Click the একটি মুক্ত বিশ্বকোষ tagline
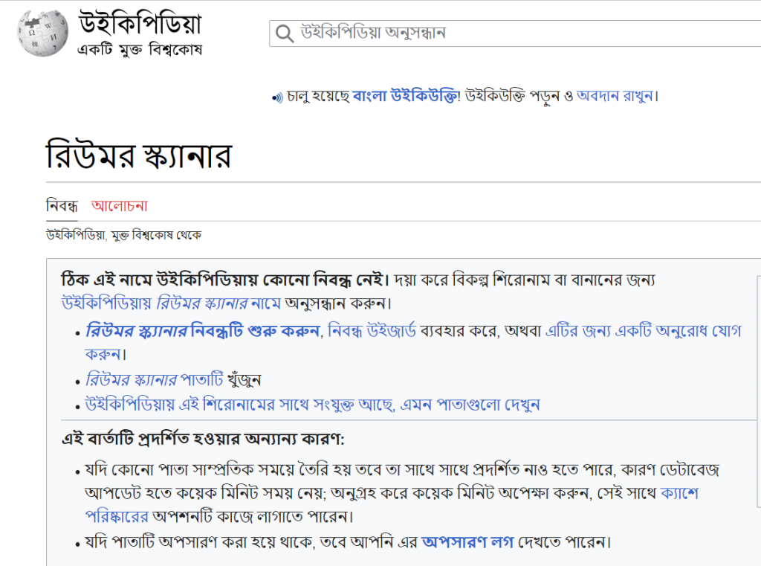761x566 pixels. 140,50
